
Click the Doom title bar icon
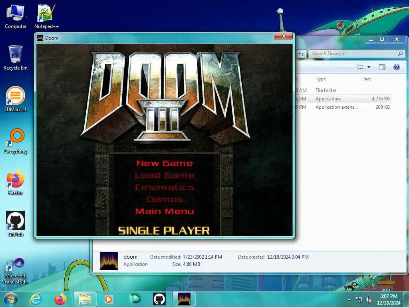[40, 38]
